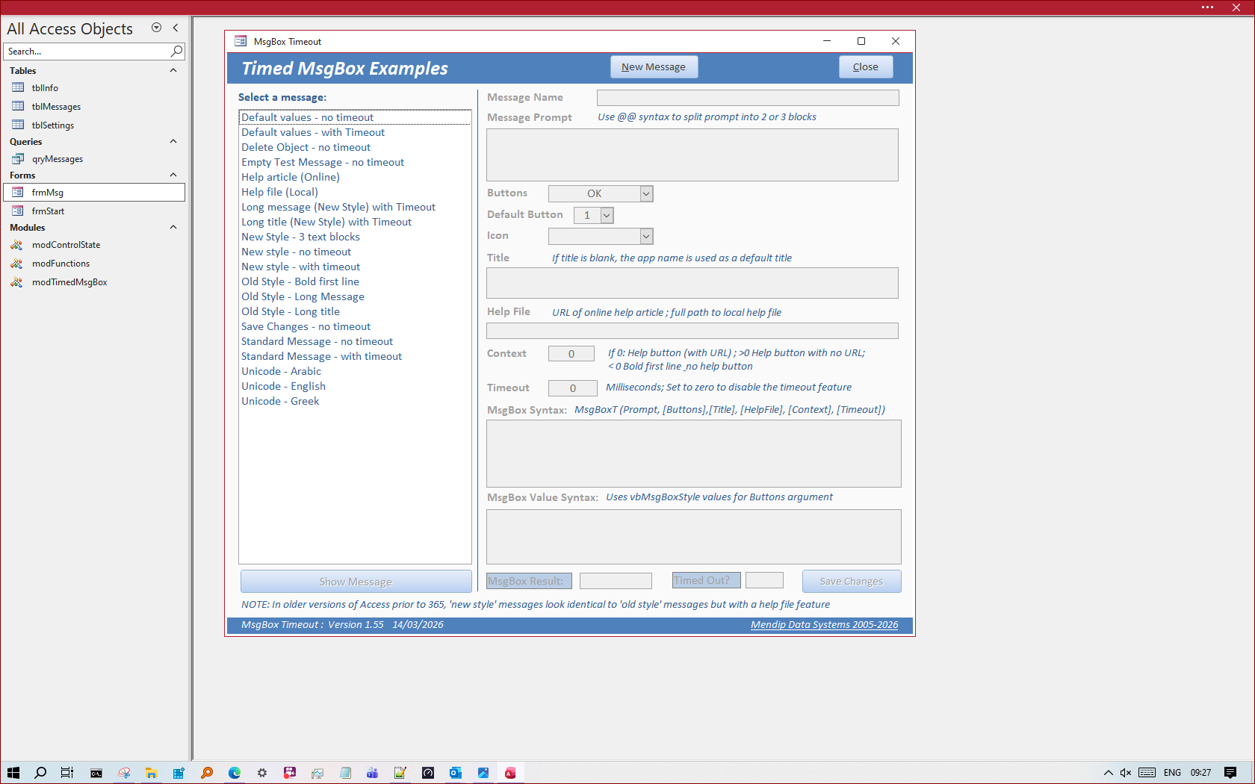The width and height of the screenshot is (1255, 784).
Task: Click the modTimedMsgBox module icon
Action: (16, 281)
